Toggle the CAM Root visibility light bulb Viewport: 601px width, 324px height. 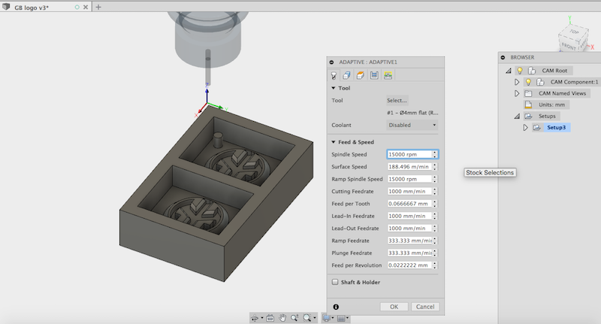[520, 71]
